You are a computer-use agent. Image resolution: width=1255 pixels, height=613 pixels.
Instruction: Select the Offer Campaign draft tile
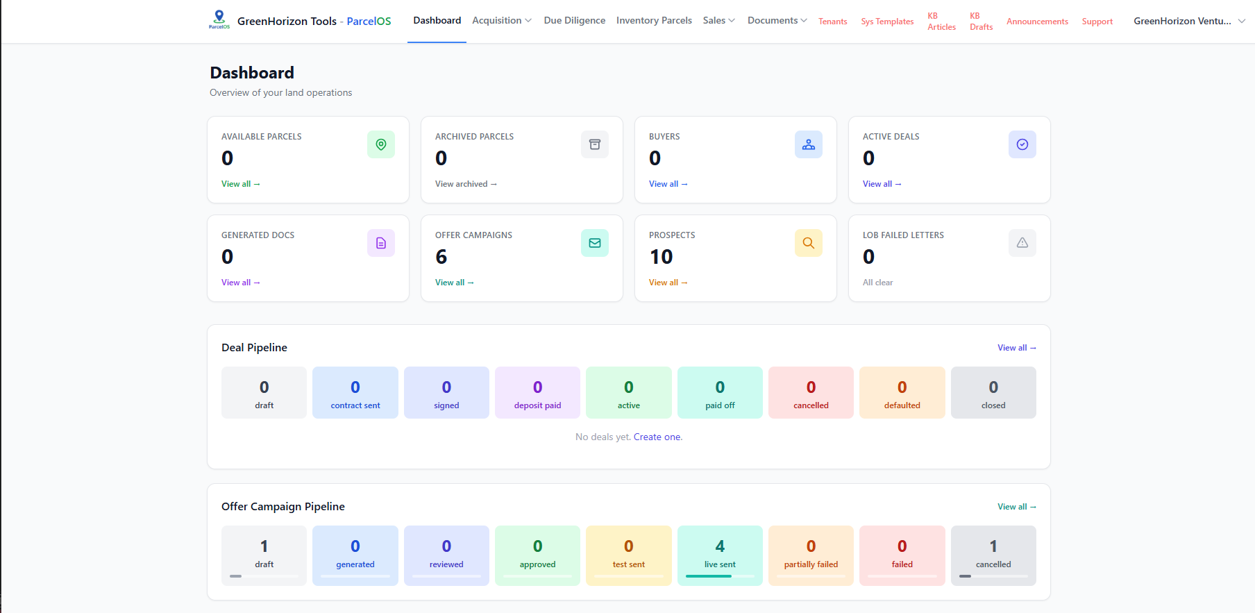click(264, 555)
